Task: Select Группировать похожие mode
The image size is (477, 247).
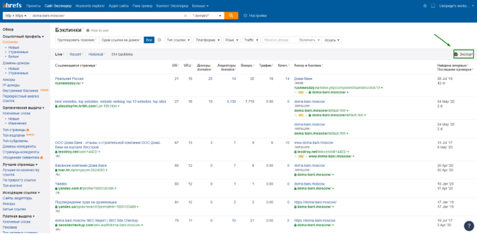Action: click(77, 40)
